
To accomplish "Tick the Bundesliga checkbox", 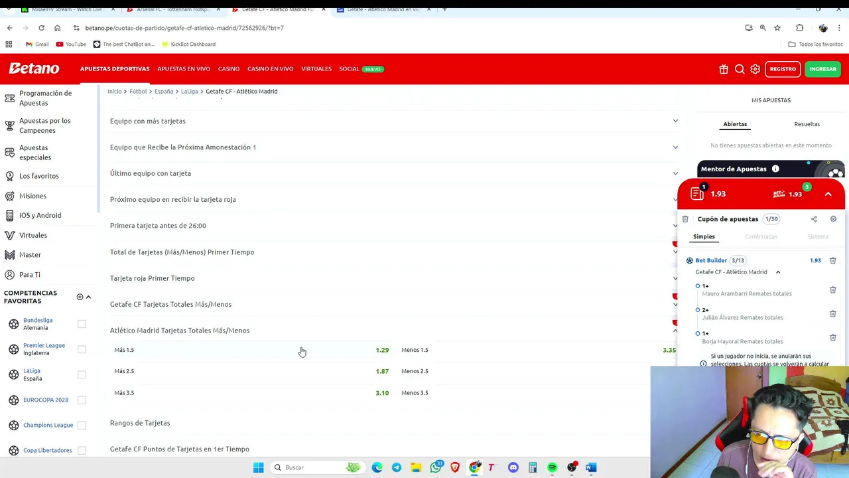I will coord(82,324).
